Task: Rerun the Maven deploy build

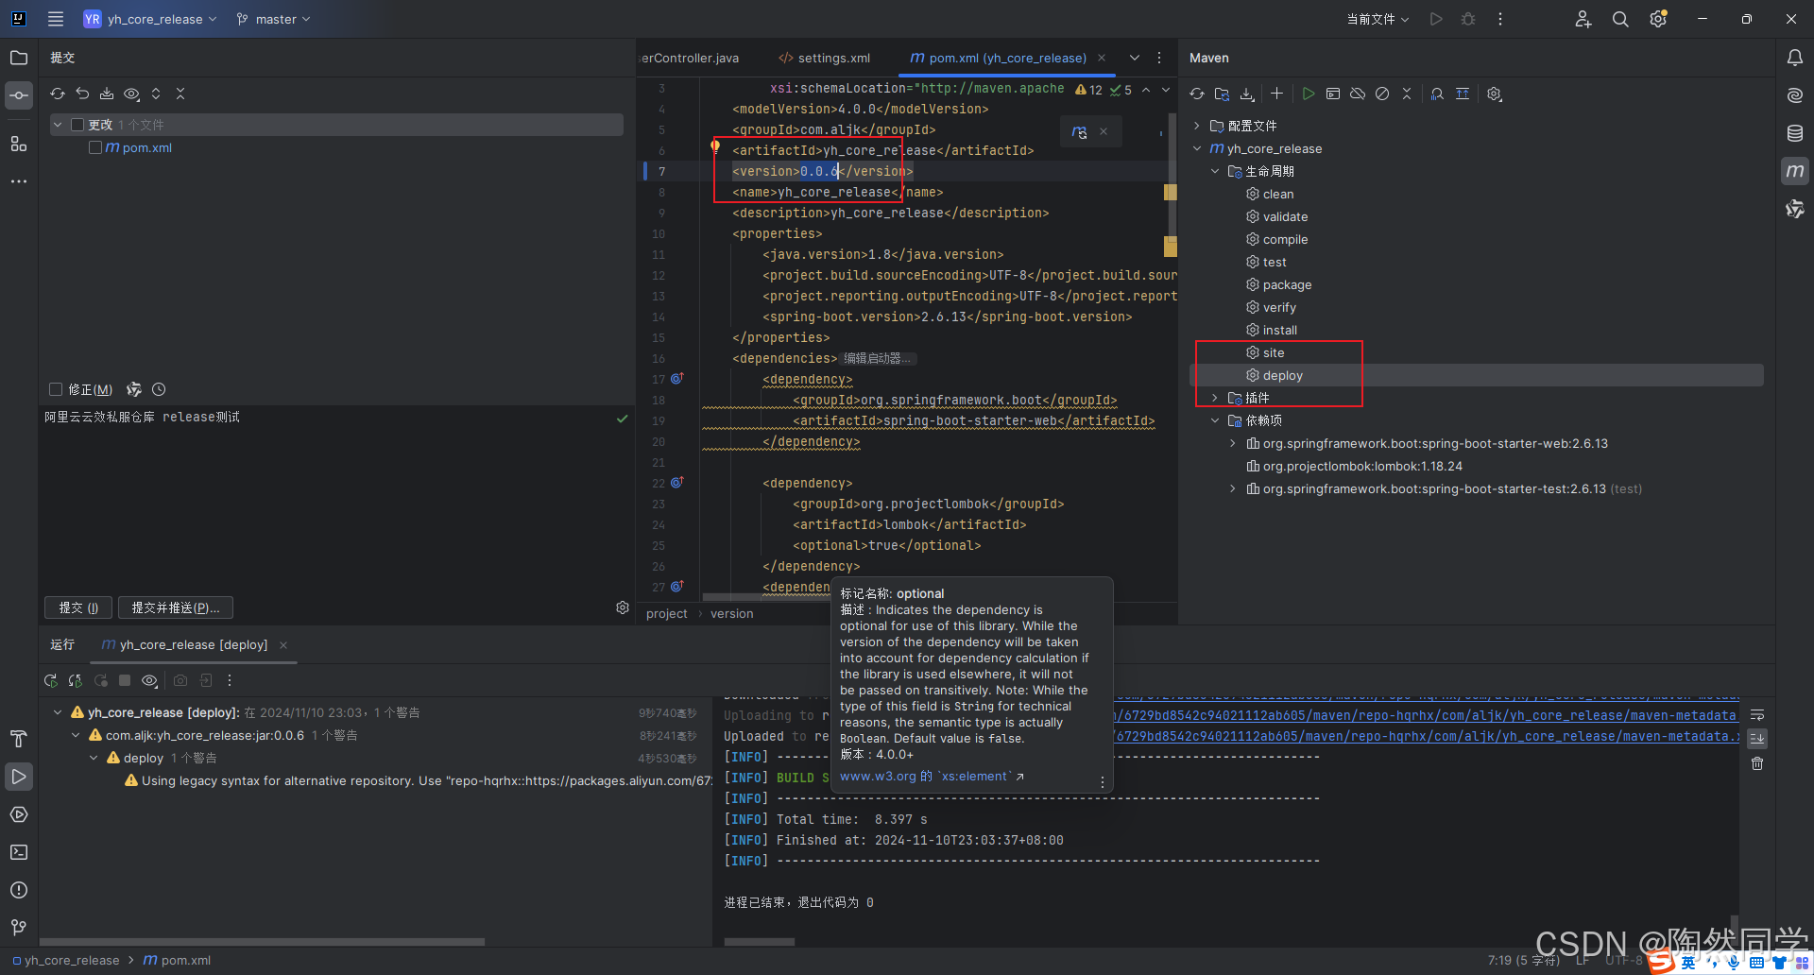Action: [x=51, y=680]
